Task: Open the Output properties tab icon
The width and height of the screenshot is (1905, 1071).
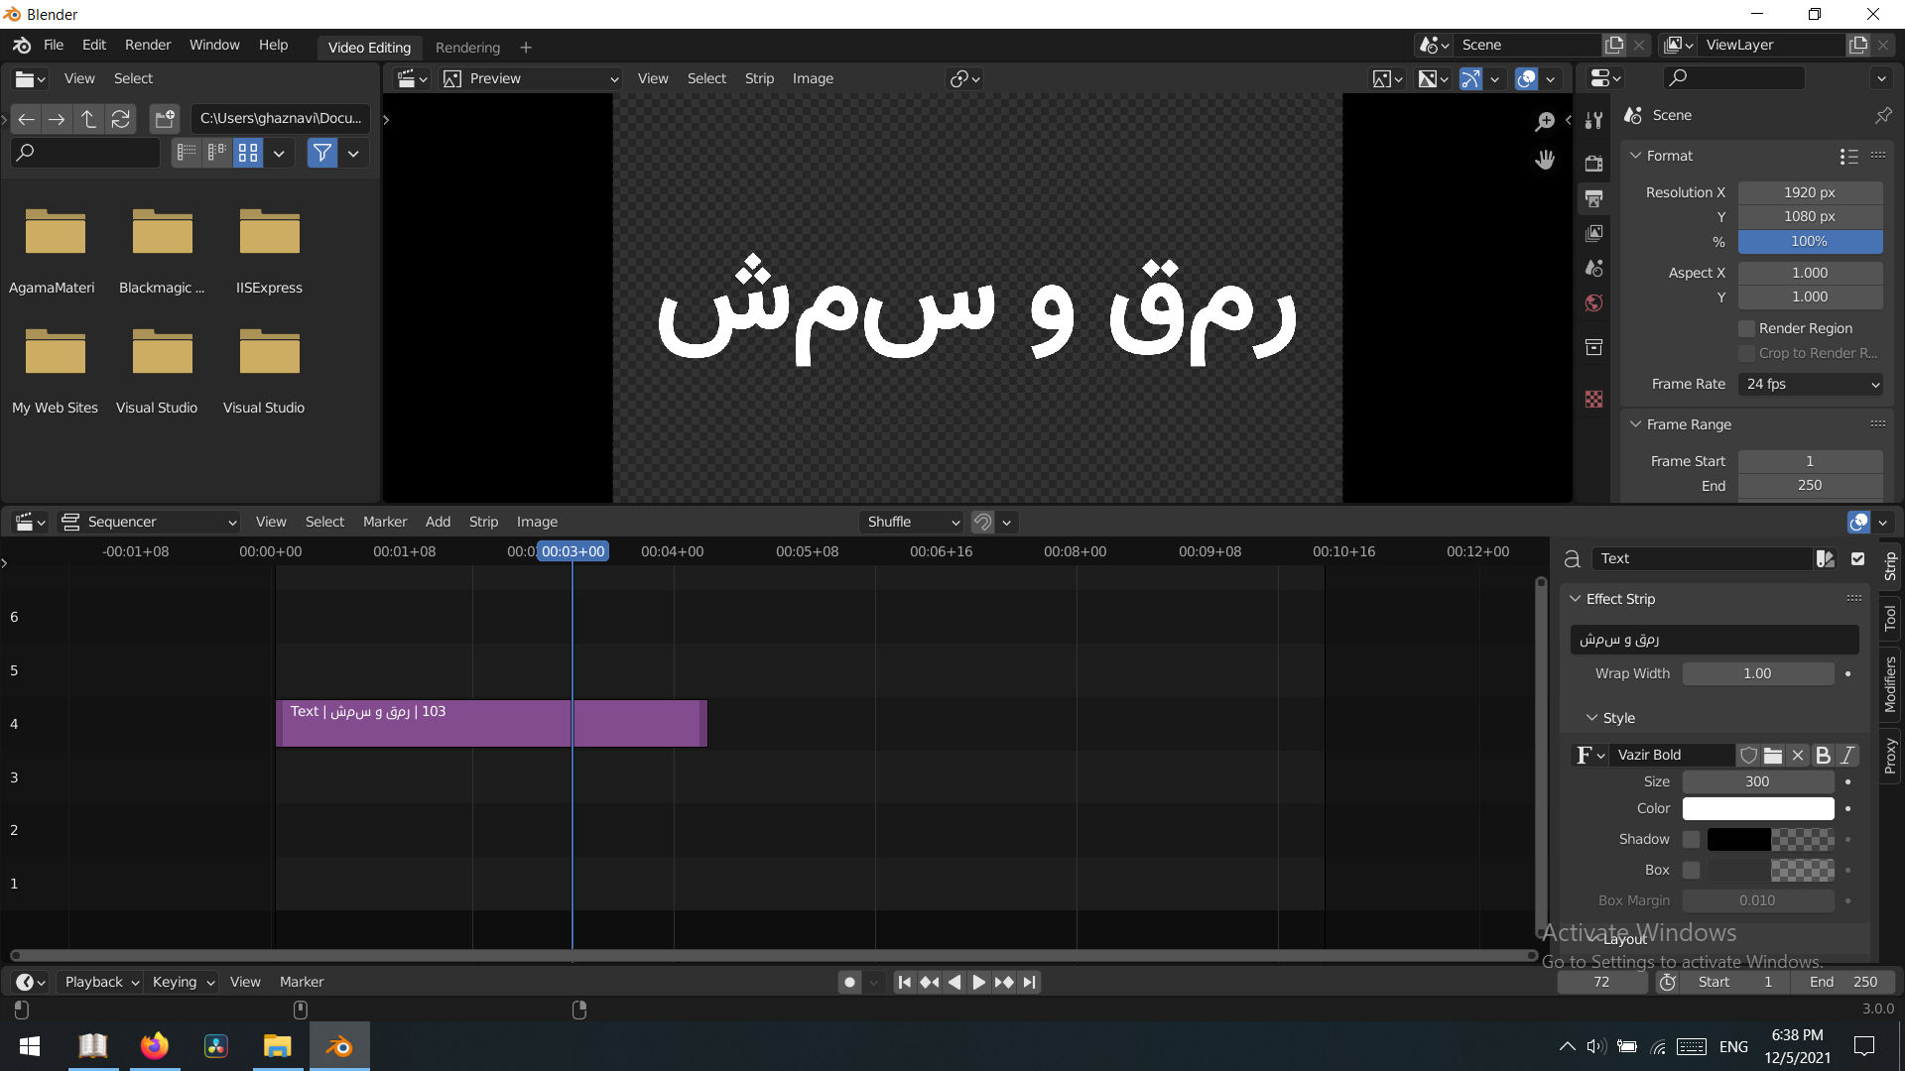Action: pyautogui.click(x=1593, y=198)
